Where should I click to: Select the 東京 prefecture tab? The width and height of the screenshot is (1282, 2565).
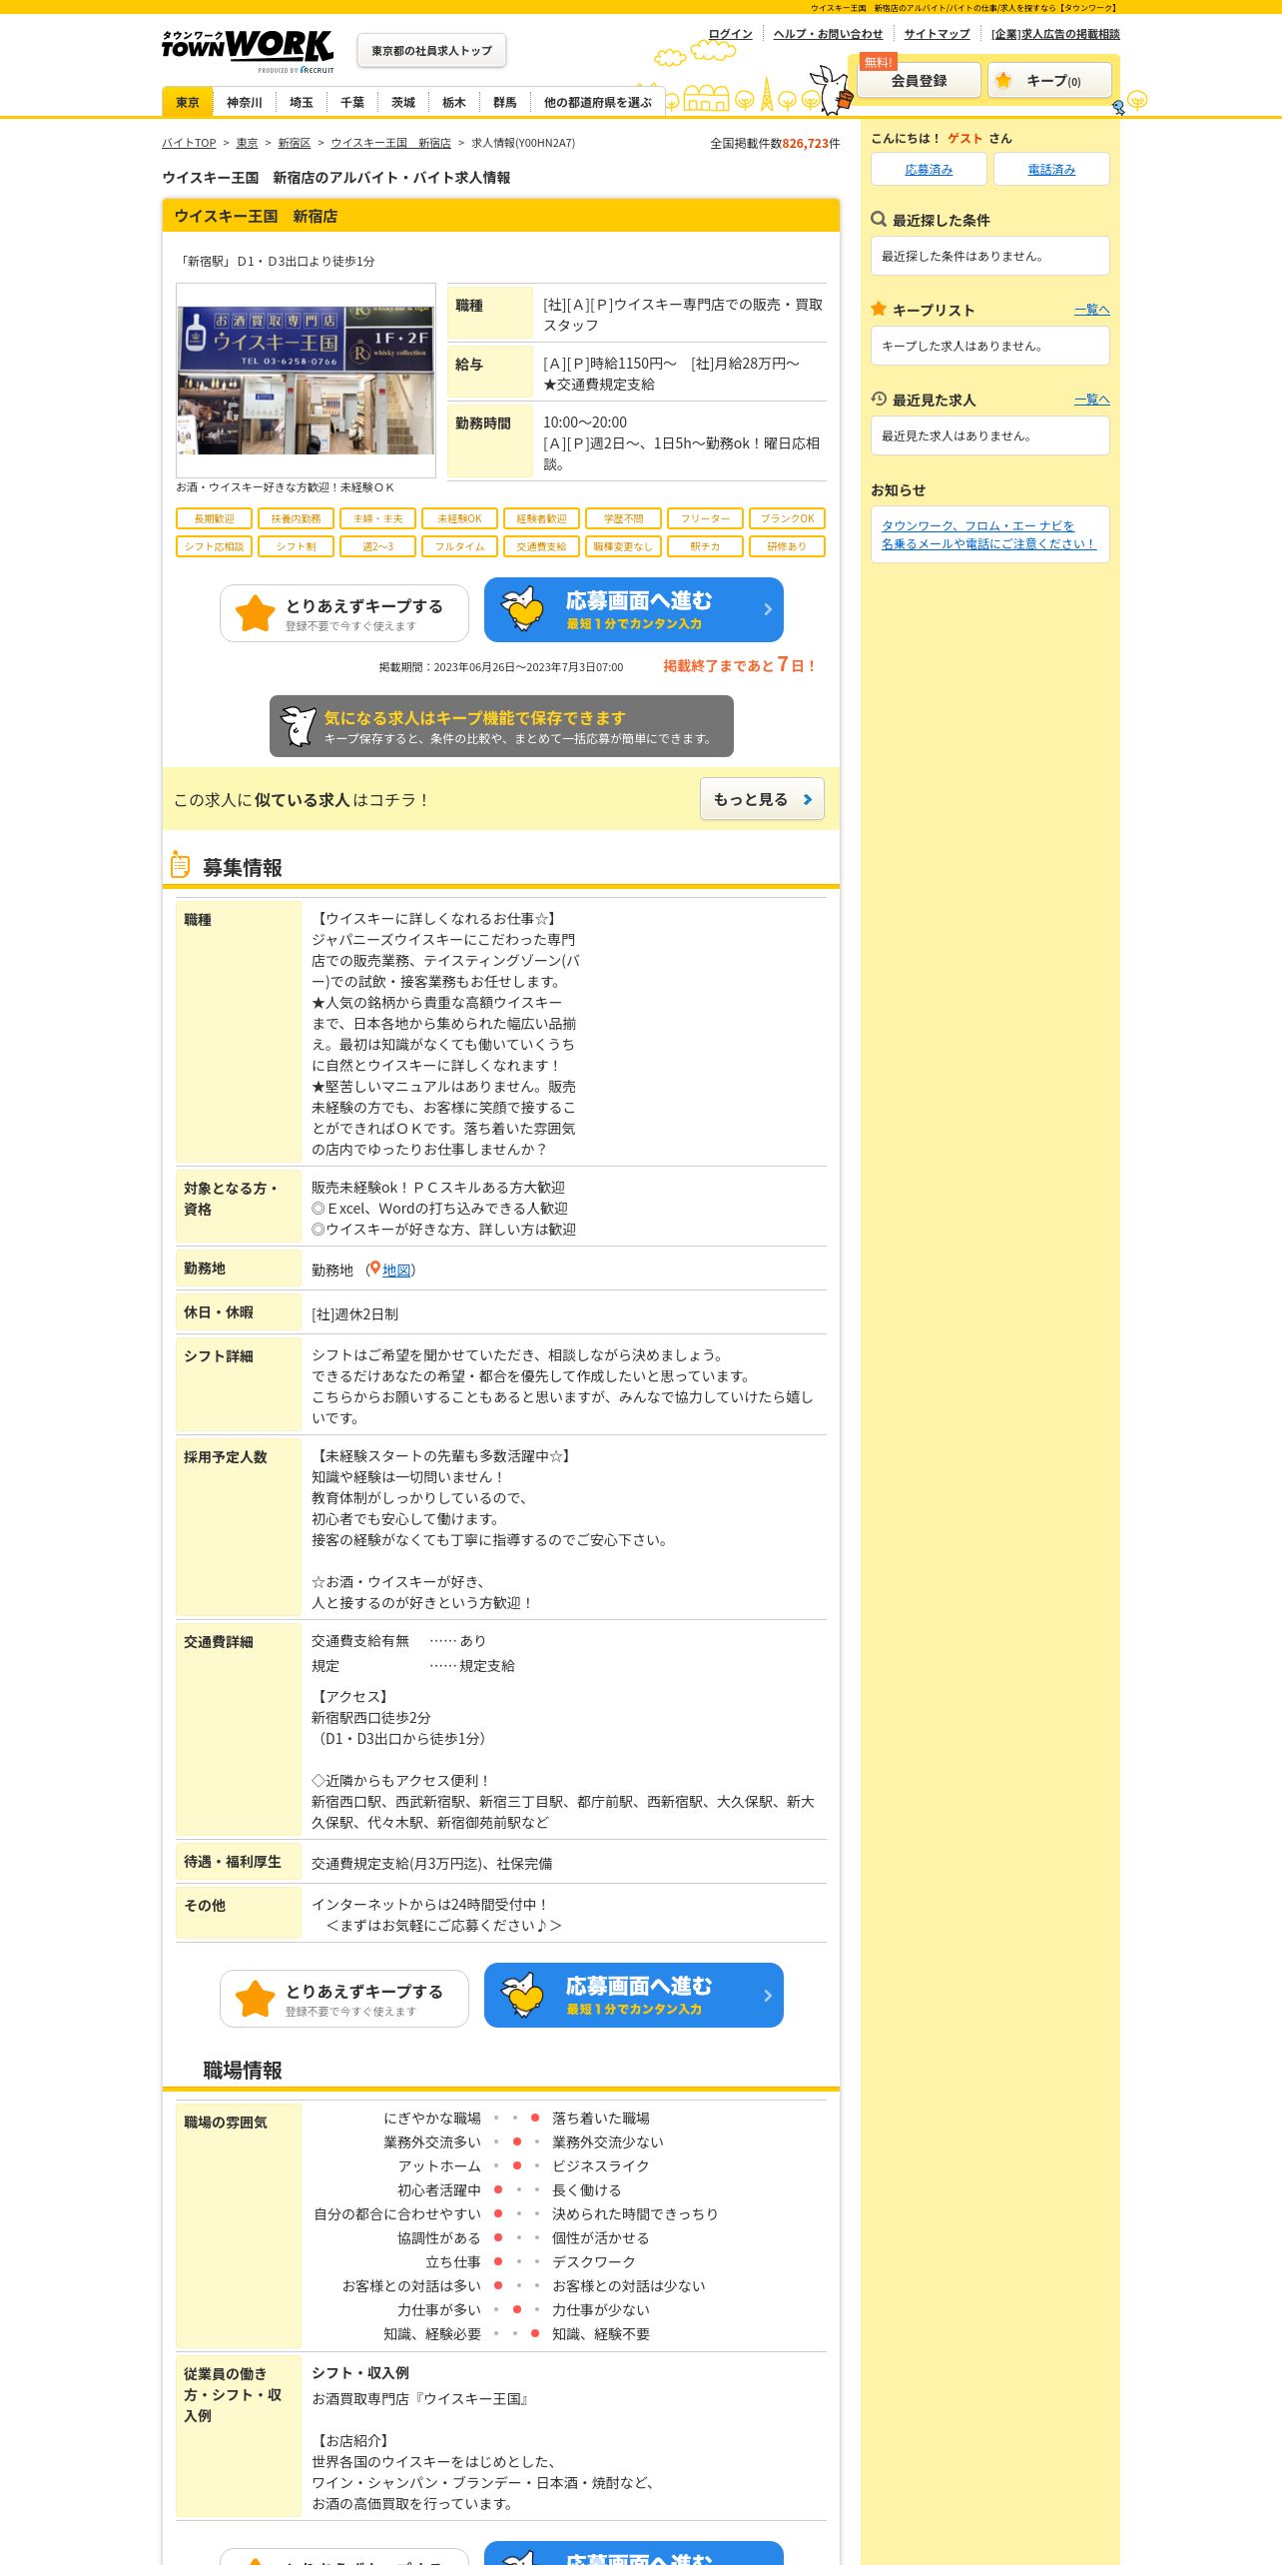pyautogui.click(x=188, y=102)
